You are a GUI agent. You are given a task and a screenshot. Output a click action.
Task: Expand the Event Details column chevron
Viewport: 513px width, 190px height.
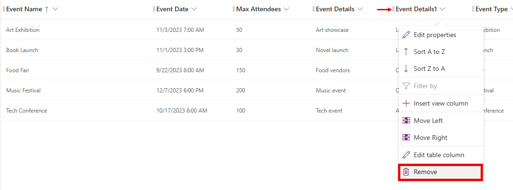360,9
